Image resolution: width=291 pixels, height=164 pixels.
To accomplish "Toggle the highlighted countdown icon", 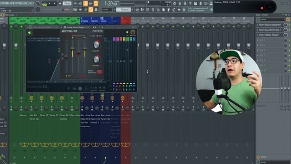I will [x=85, y=4].
